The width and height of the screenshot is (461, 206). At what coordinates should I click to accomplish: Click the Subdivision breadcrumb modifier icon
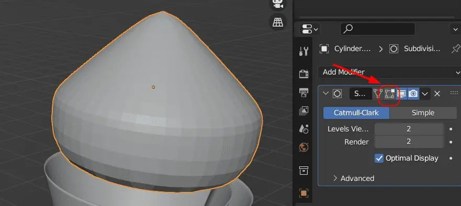point(393,49)
